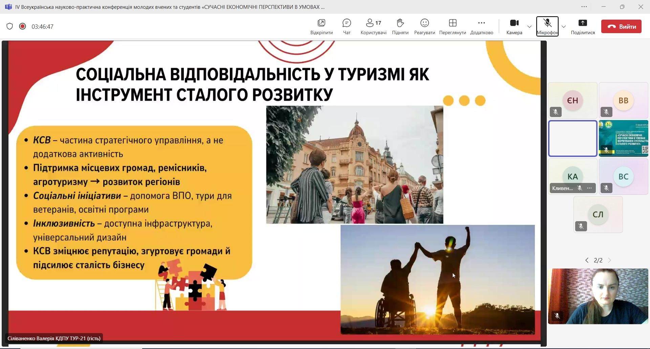Open more options on Кливен participant tile
The height and width of the screenshot is (349, 650).
point(589,188)
